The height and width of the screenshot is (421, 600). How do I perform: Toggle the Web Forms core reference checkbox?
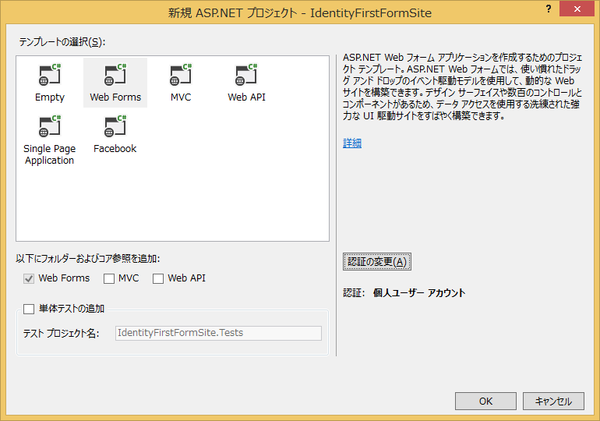point(29,278)
